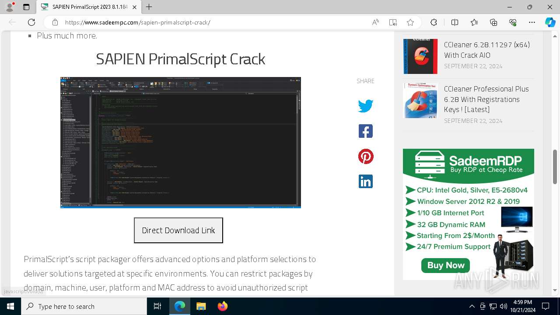560x315 pixels.
Task: Close the SAPIEN PrimalScript tab
Action: pos(135,7)
